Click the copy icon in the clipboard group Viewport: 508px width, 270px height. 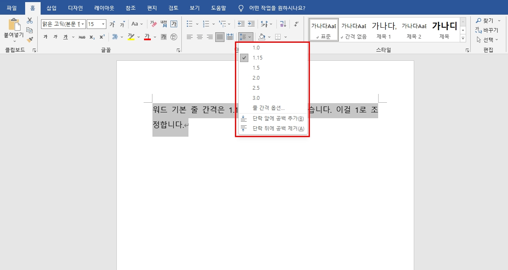pos(29,31)
